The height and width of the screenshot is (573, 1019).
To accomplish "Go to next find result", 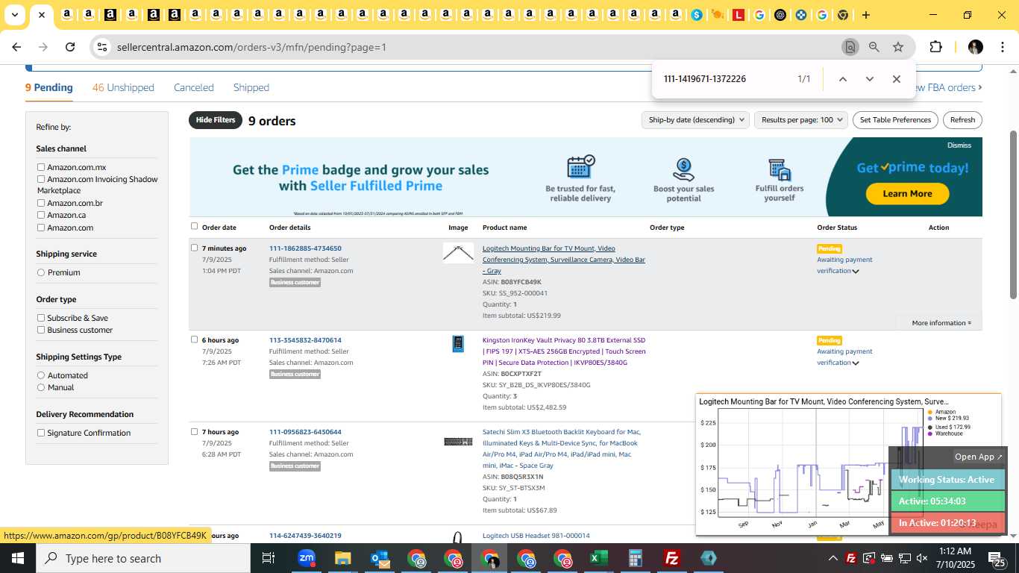I will click(x=869, y=79).
